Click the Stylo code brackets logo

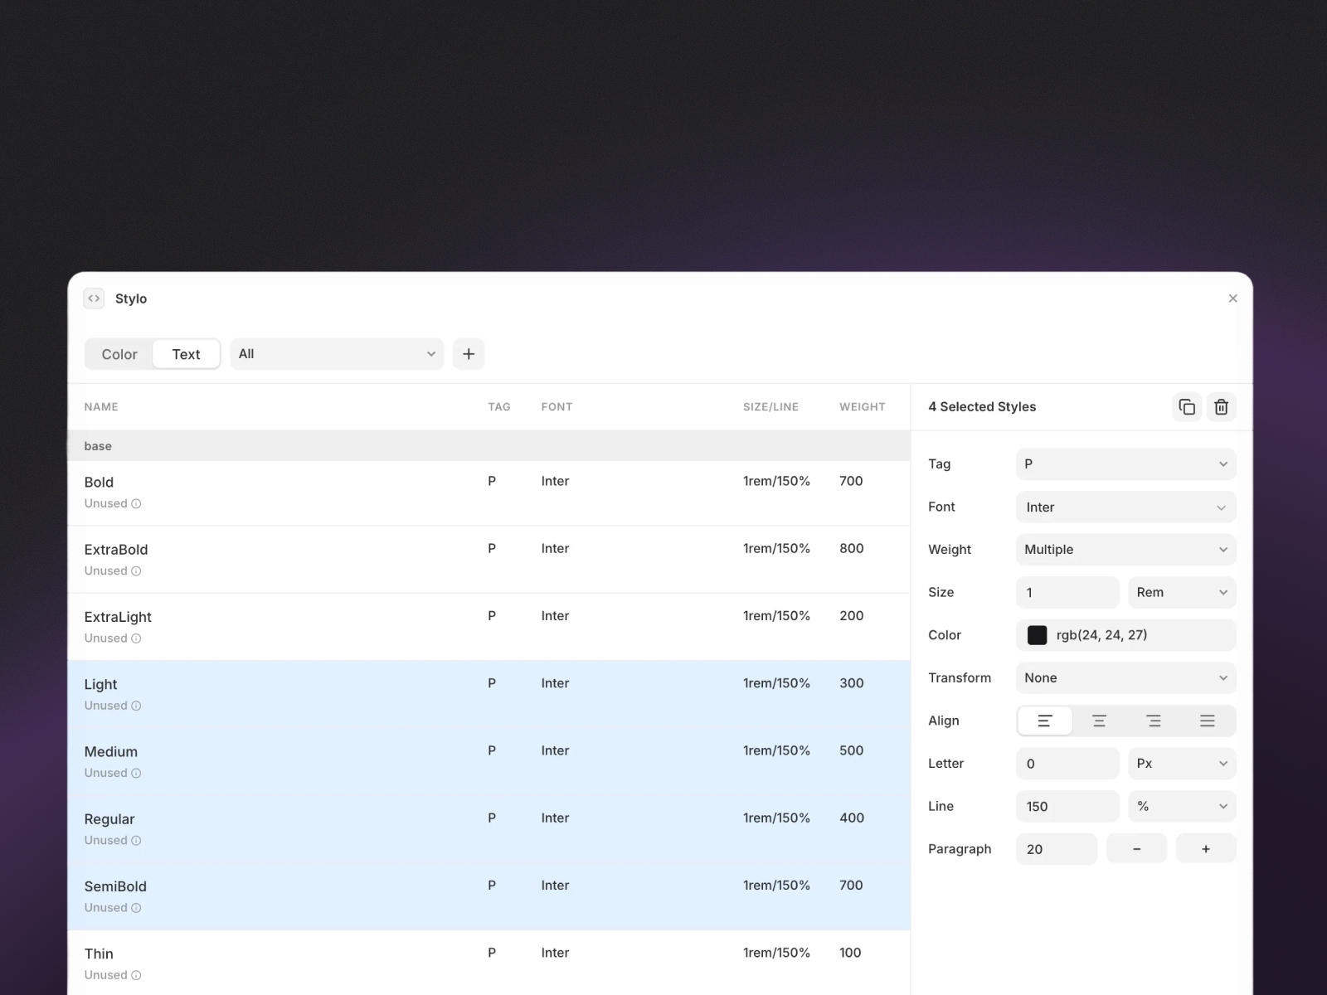pos(94,298)
